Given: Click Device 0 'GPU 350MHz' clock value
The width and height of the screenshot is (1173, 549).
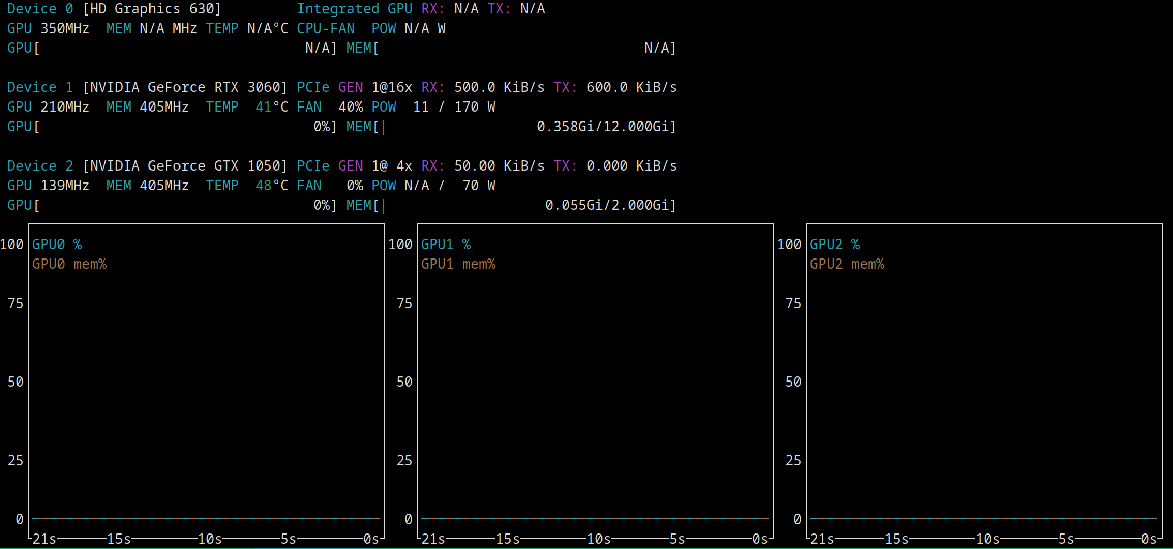Looking at the screenshot, I should (48, 28).
